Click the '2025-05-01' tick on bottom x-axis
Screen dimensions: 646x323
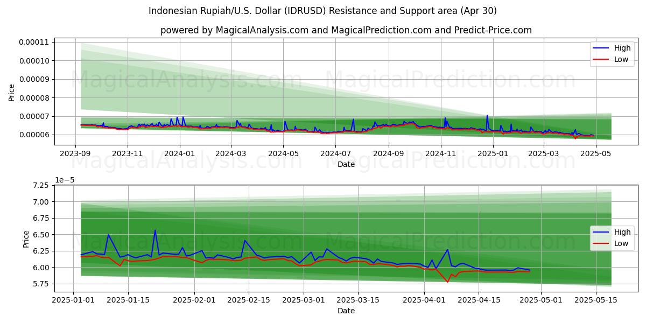[542, 300]
